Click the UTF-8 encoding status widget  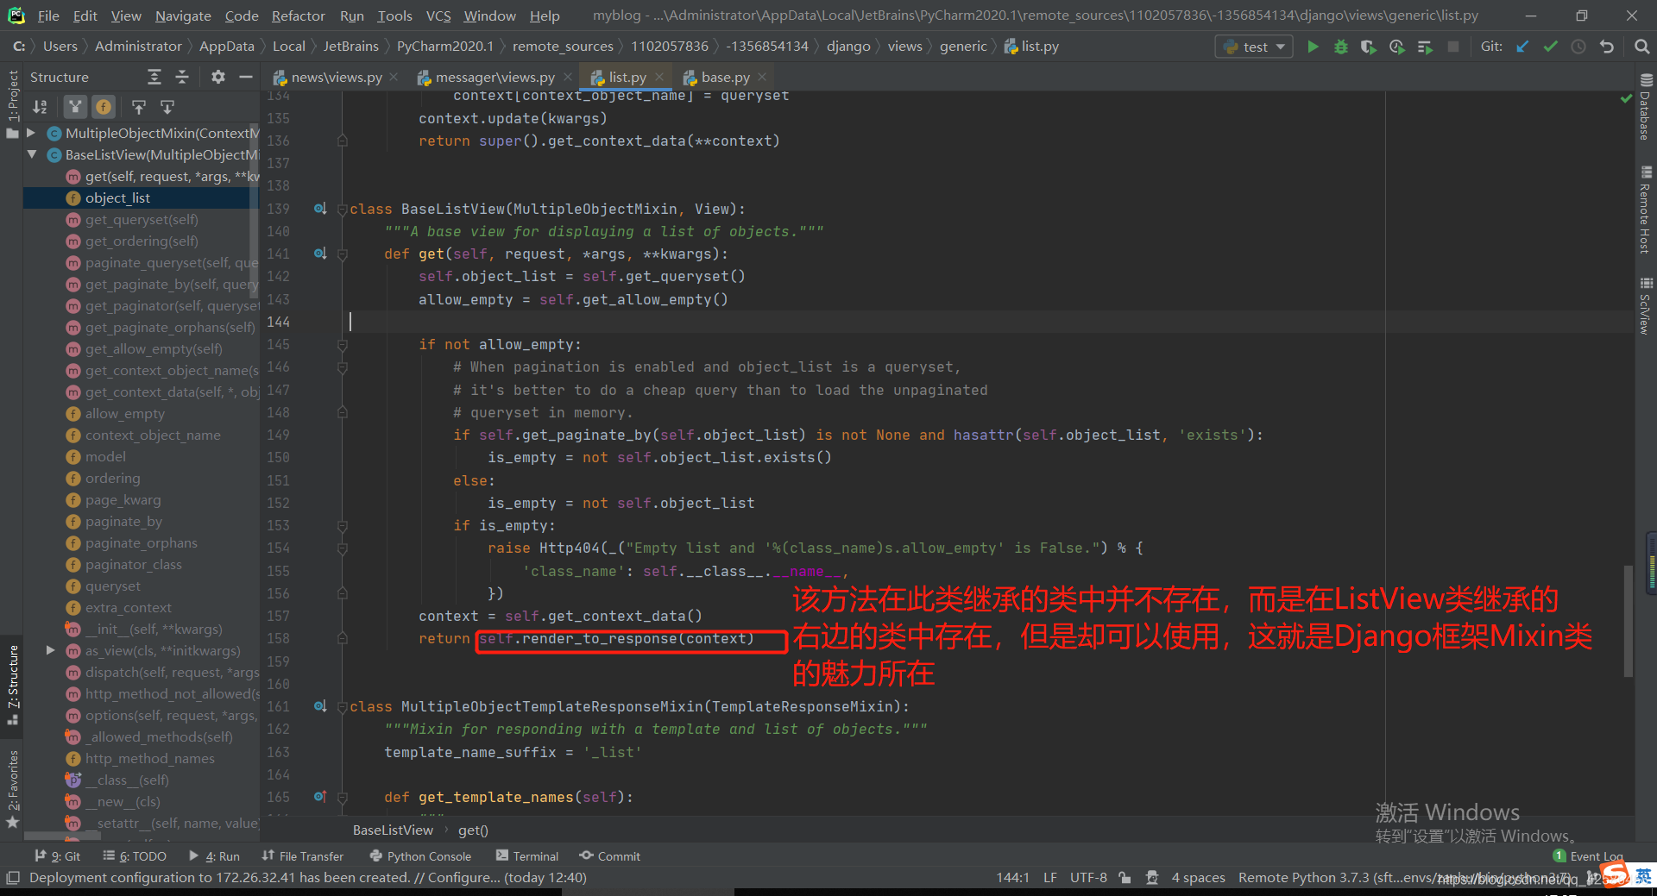tap(1088, 877)
